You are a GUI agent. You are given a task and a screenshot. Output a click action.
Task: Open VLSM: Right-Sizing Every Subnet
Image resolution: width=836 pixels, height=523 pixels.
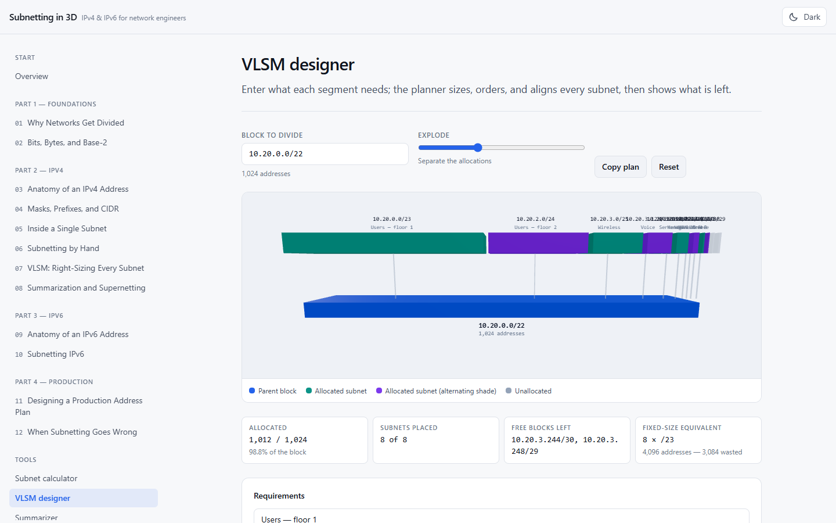coord(84,268)
